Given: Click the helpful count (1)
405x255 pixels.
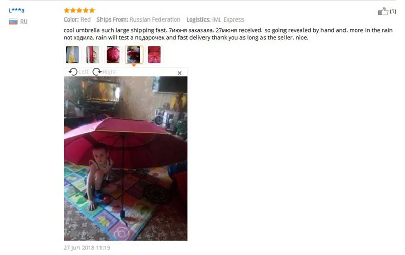Looking at the screenshot, I should pyautogui.click(x=393, y=11).
